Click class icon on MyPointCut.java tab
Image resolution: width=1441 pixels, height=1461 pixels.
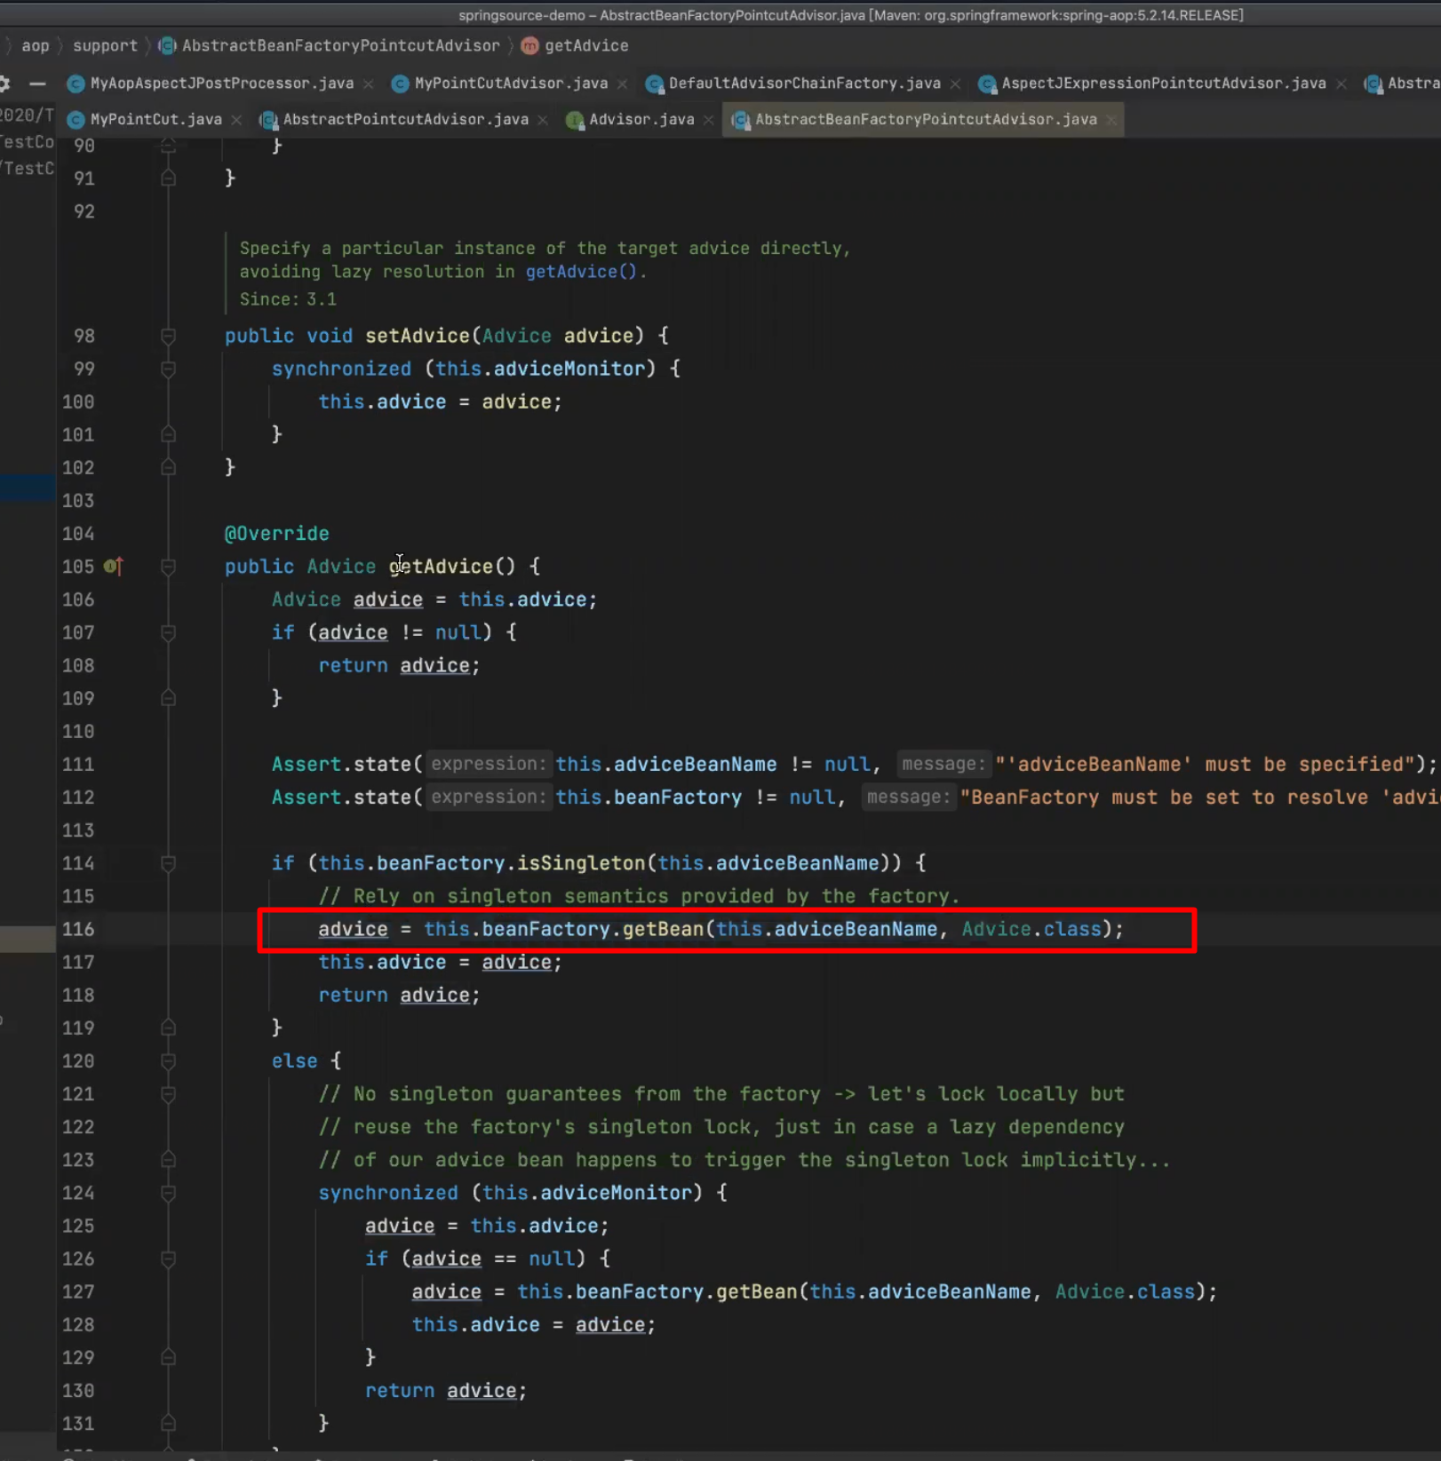(x=76, y=120)
